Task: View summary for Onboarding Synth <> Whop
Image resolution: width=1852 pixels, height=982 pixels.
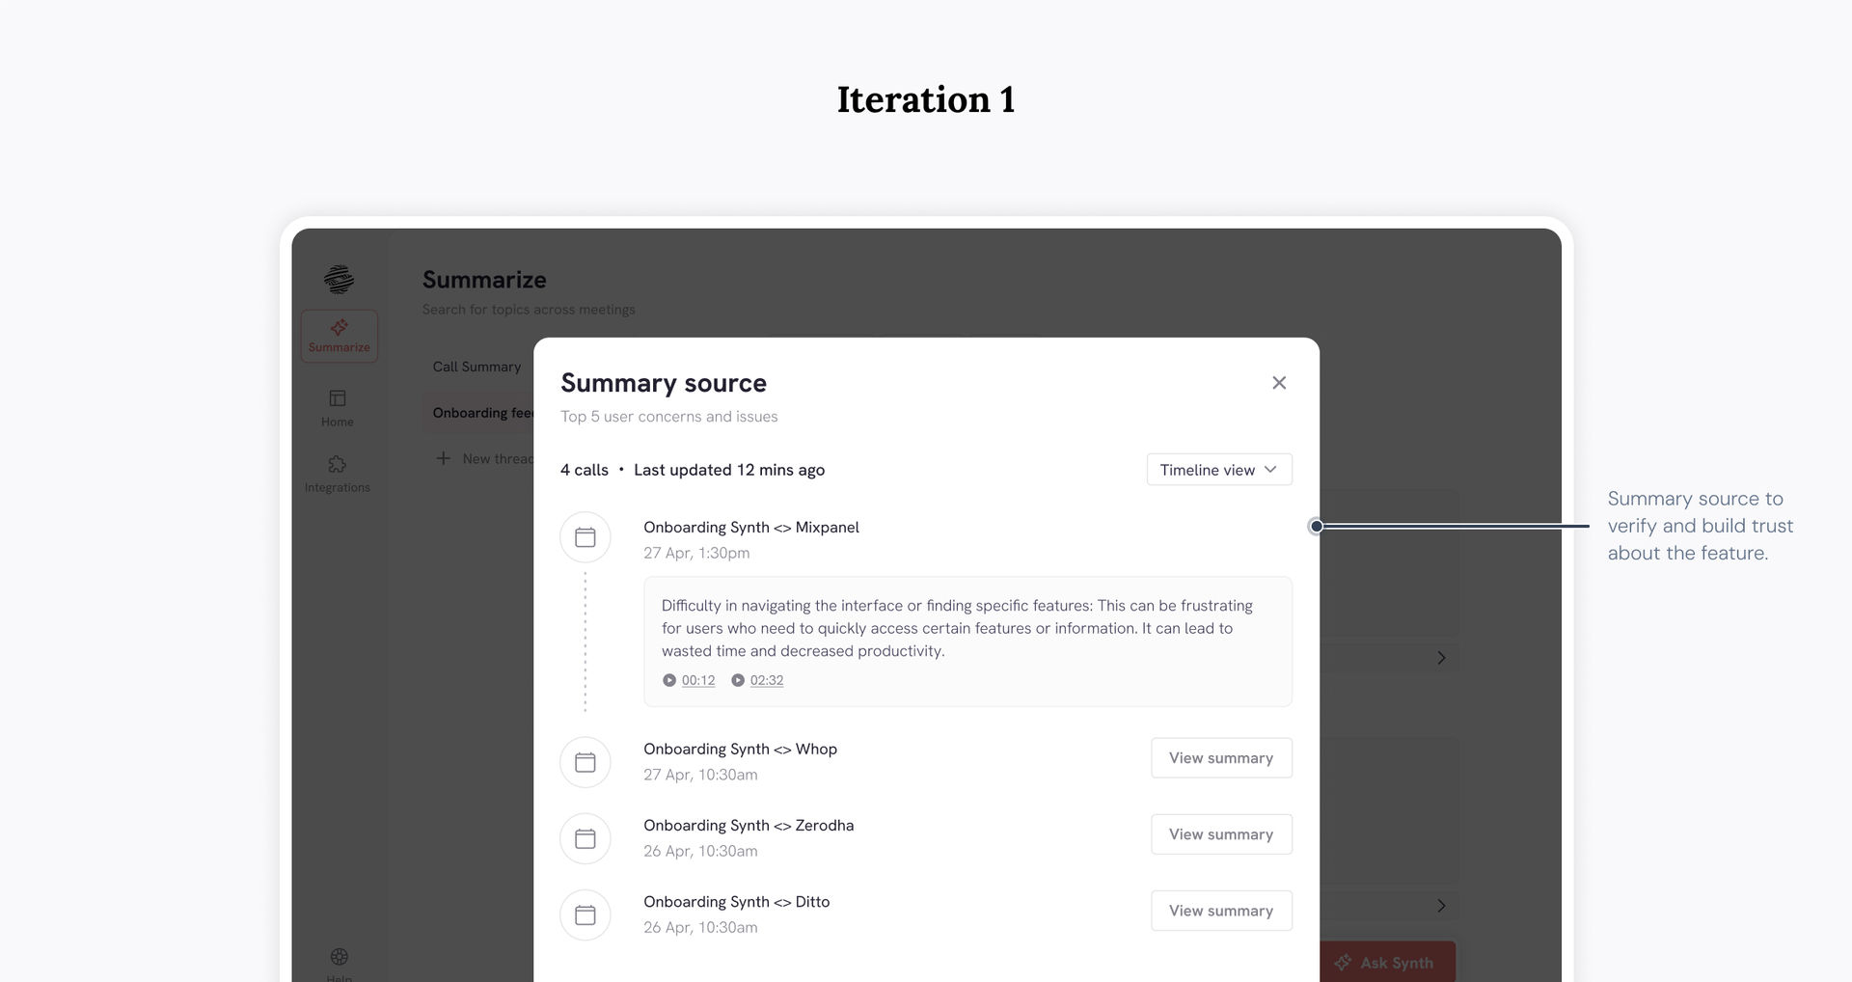Action: pos(1221,758)
